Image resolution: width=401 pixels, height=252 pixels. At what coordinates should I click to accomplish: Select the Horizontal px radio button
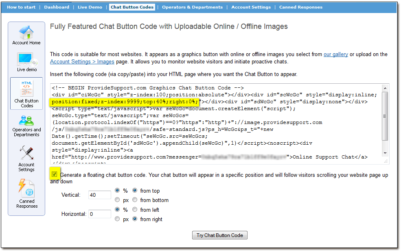[x=117, y=219]
